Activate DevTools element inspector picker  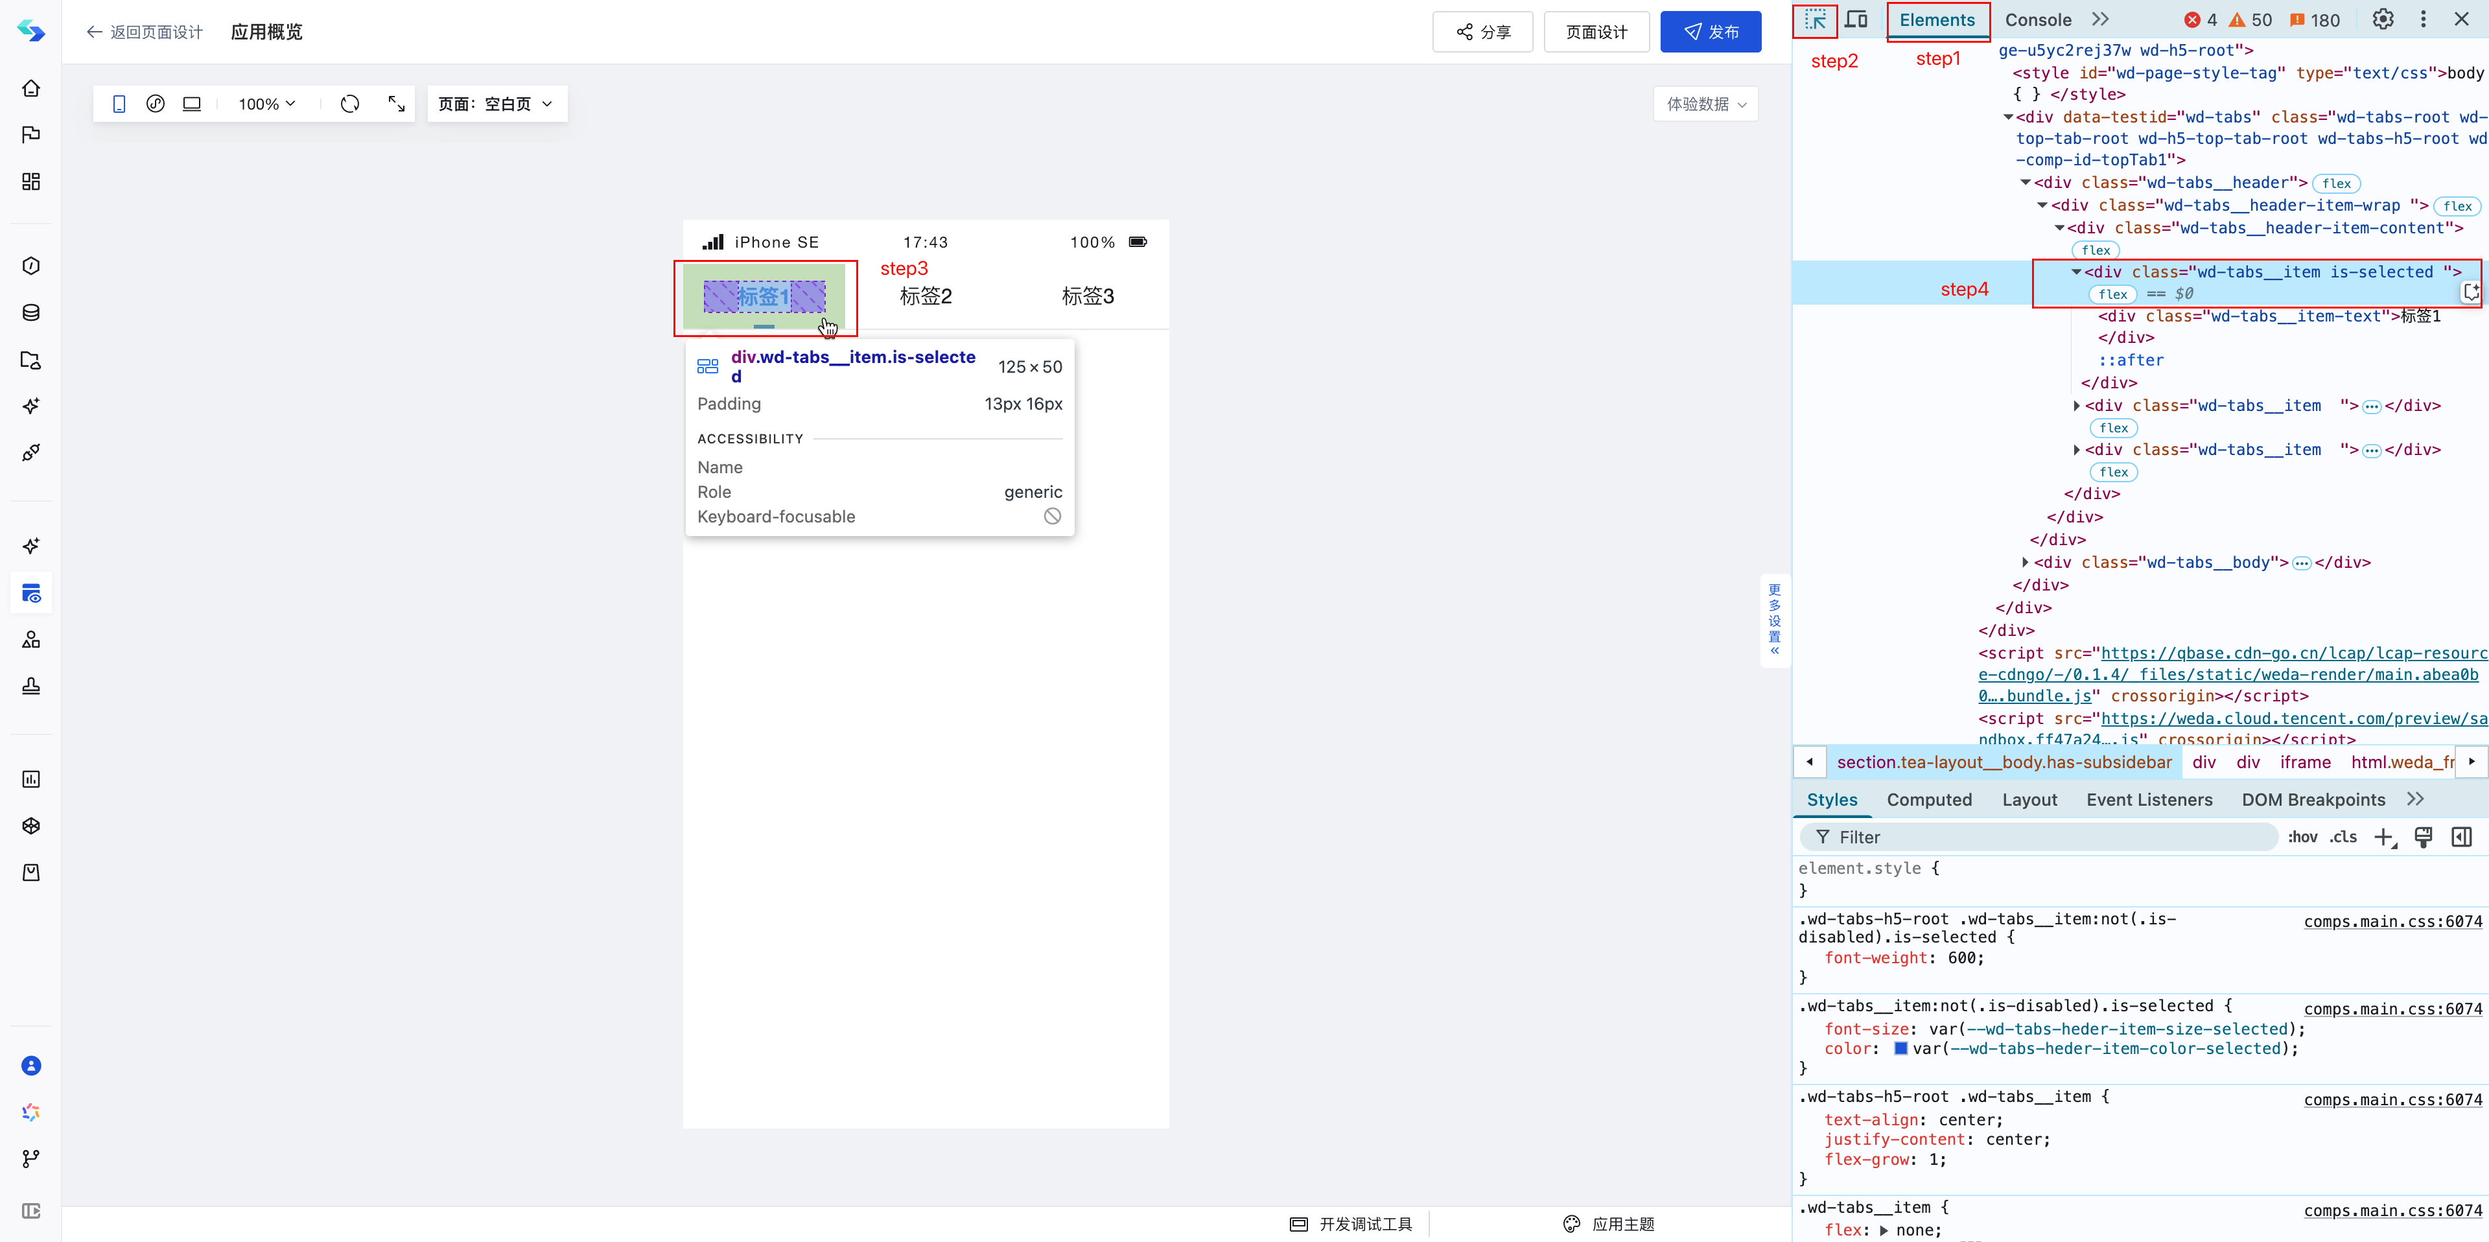[1815, 19]
